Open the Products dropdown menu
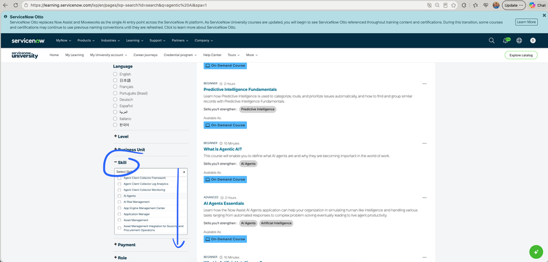Image resolution: width=548 pixels, height=262 pixels. pyautogui.click(x=86, y=41)
